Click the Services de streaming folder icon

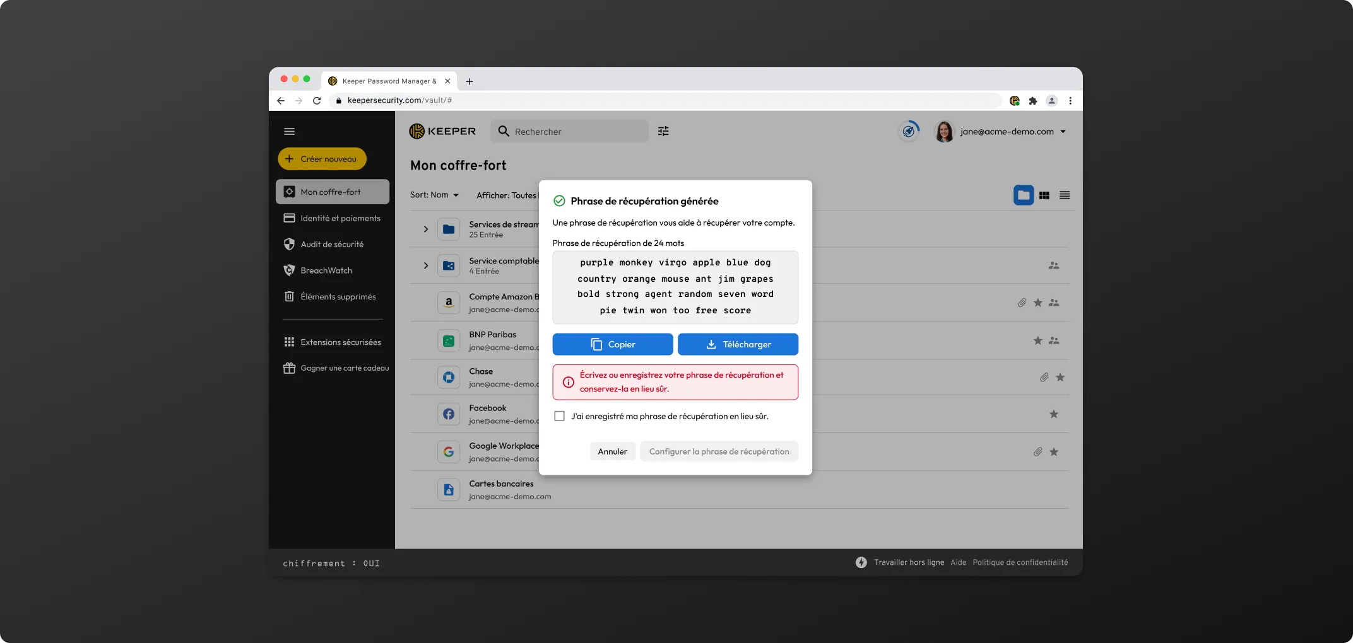coord(449,229)
